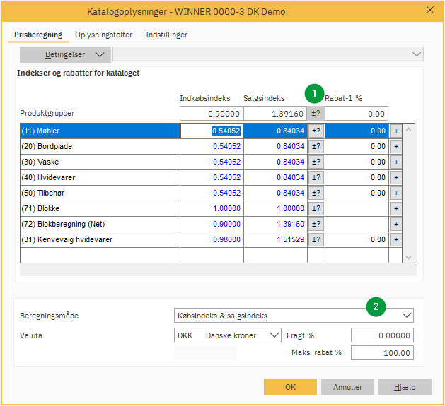
Task: Click the Fragt % input field
Action: 382,335
